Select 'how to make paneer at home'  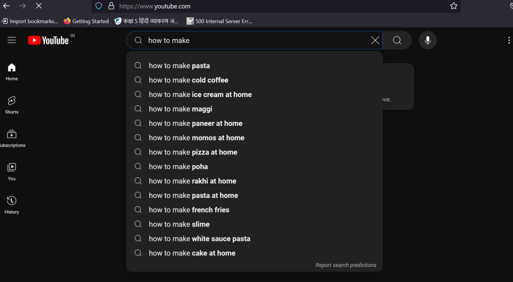point(254,123)
